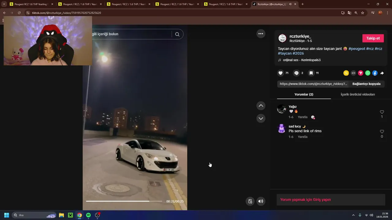Open the #taycan hashtag
392x220 pixels.
tap(285, 53)
